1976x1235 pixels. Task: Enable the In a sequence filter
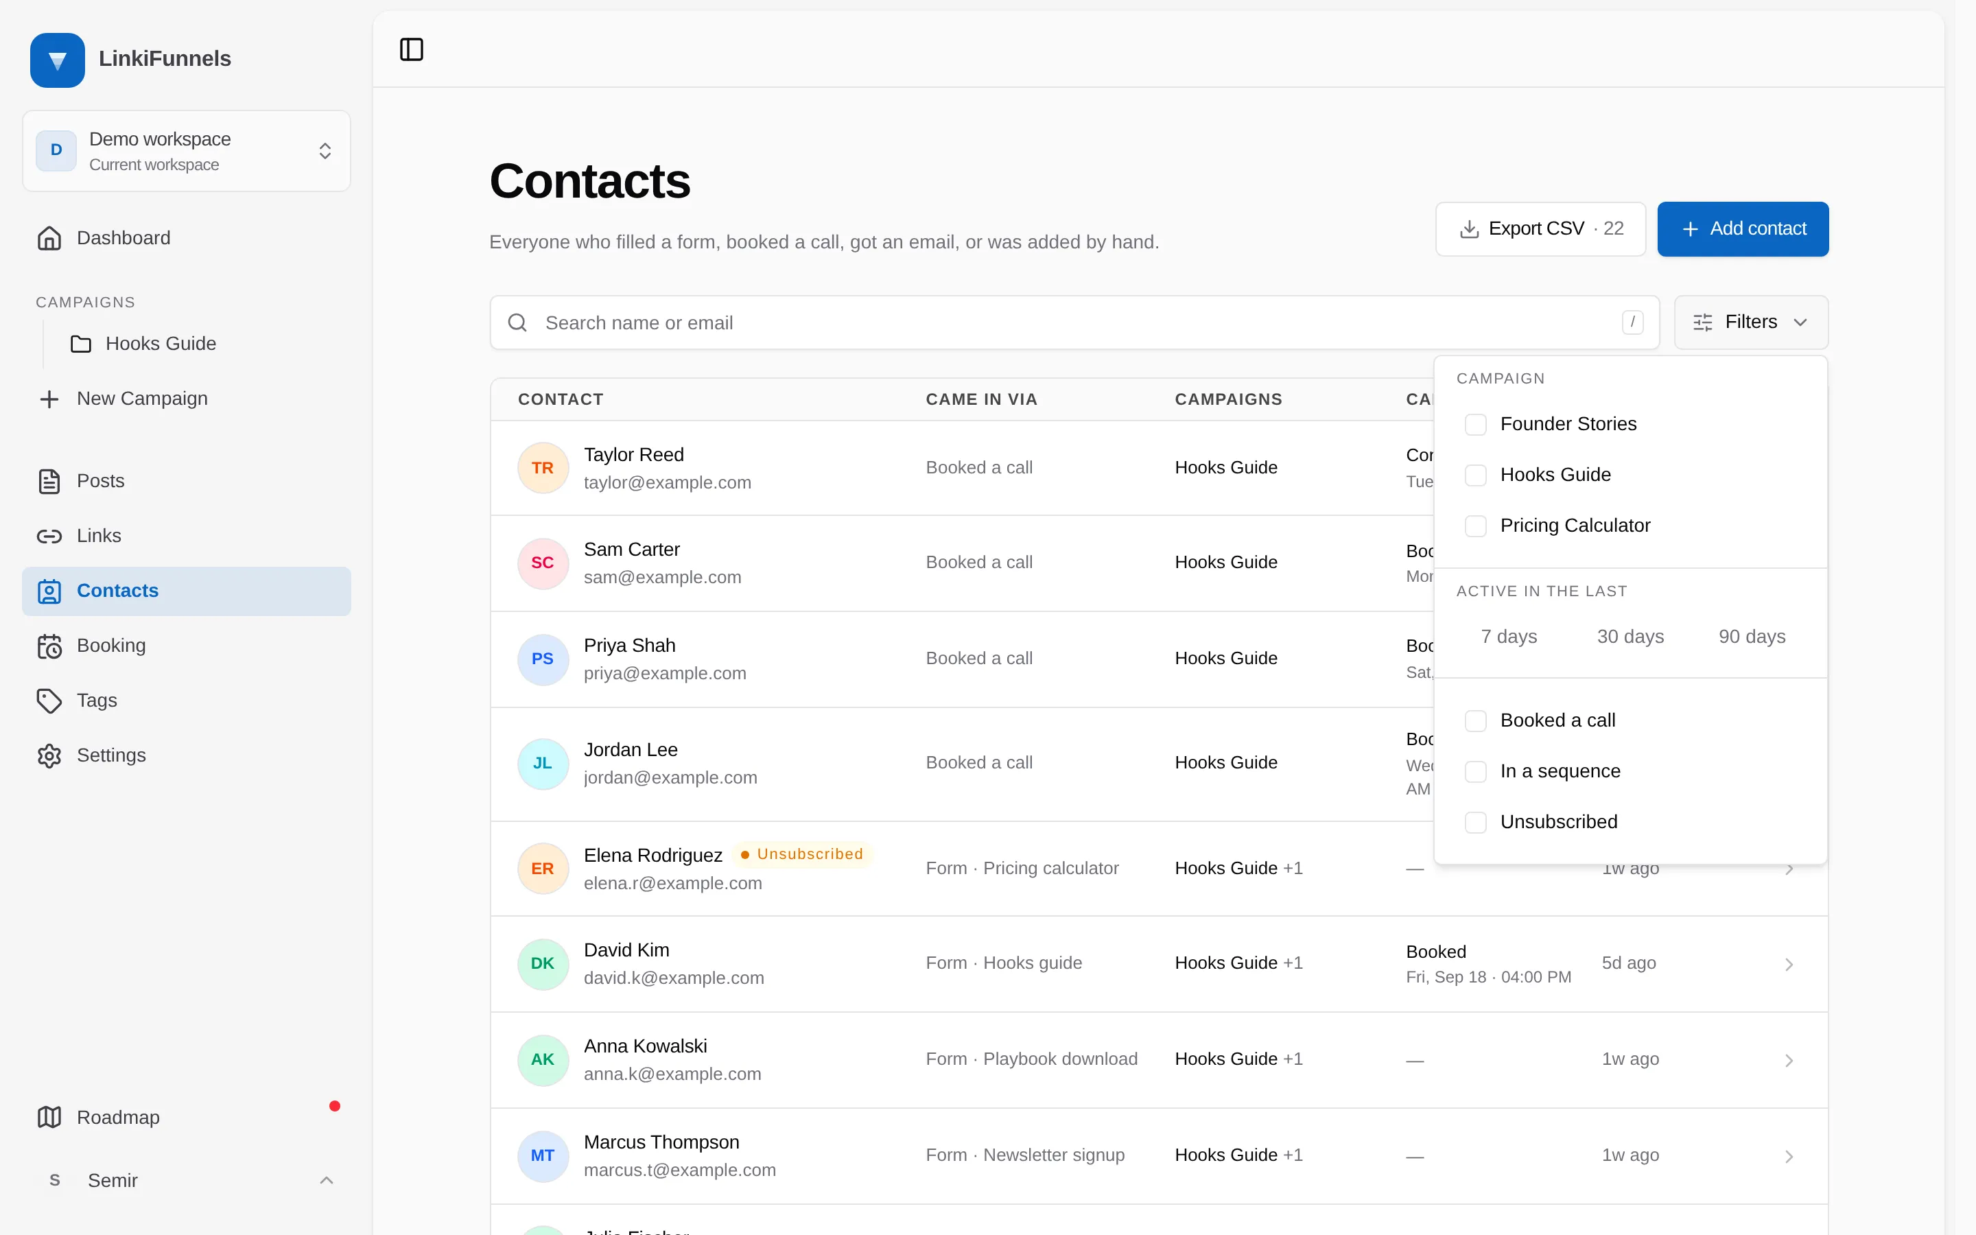1475,772
